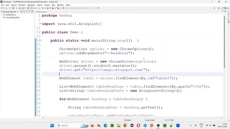230x129 pixels.
Task: Open Firefox from the taskbar
Action: pos(92,125)
